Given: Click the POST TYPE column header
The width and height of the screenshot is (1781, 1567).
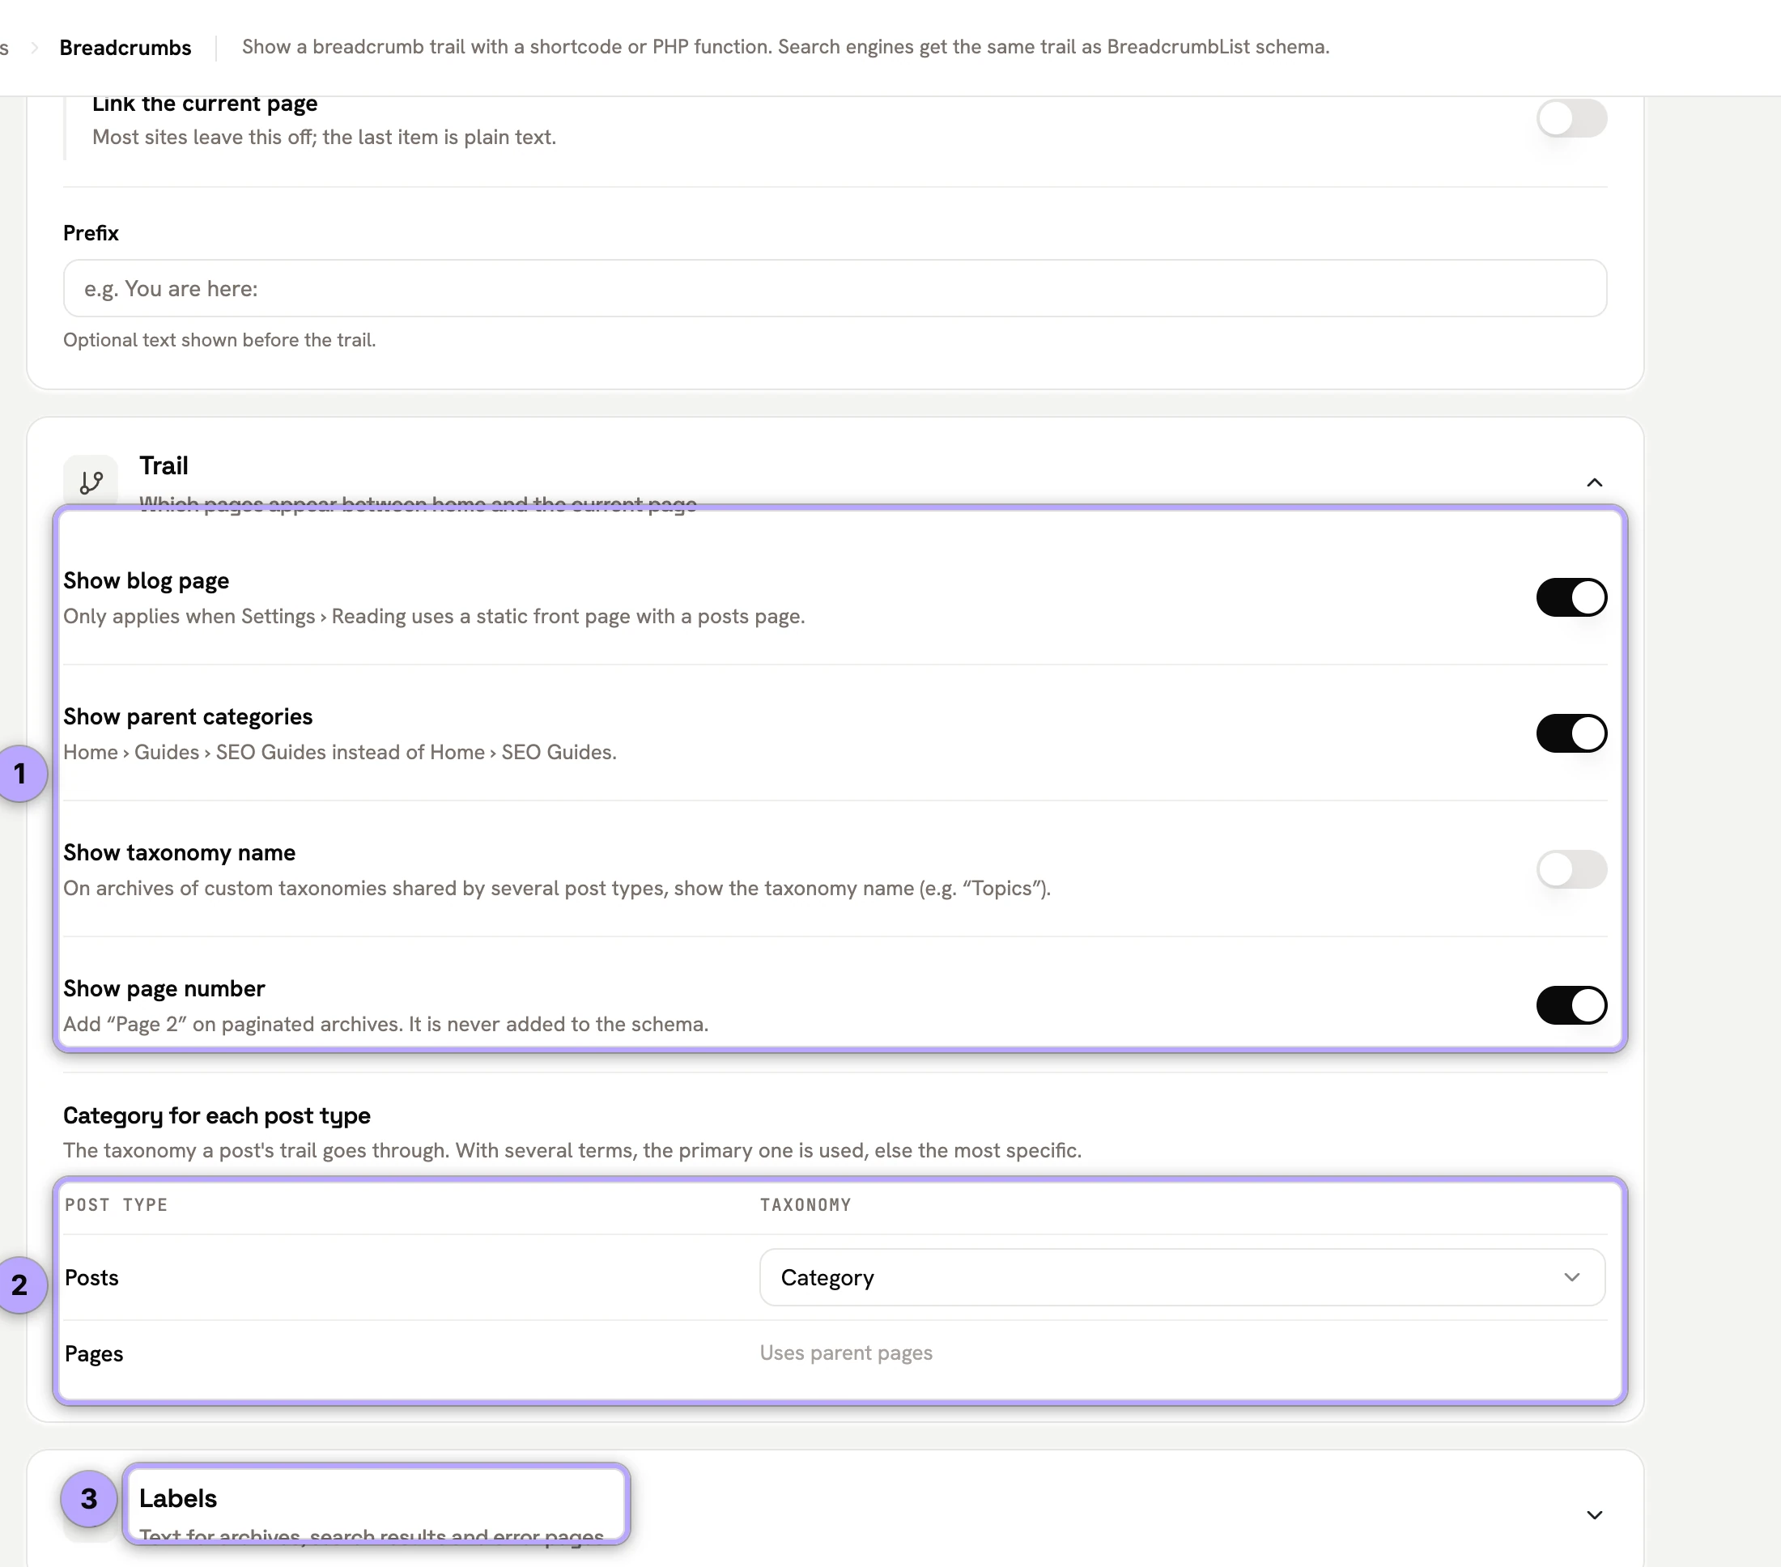Looking at the screenshot, I should [x=116, y=1204].
